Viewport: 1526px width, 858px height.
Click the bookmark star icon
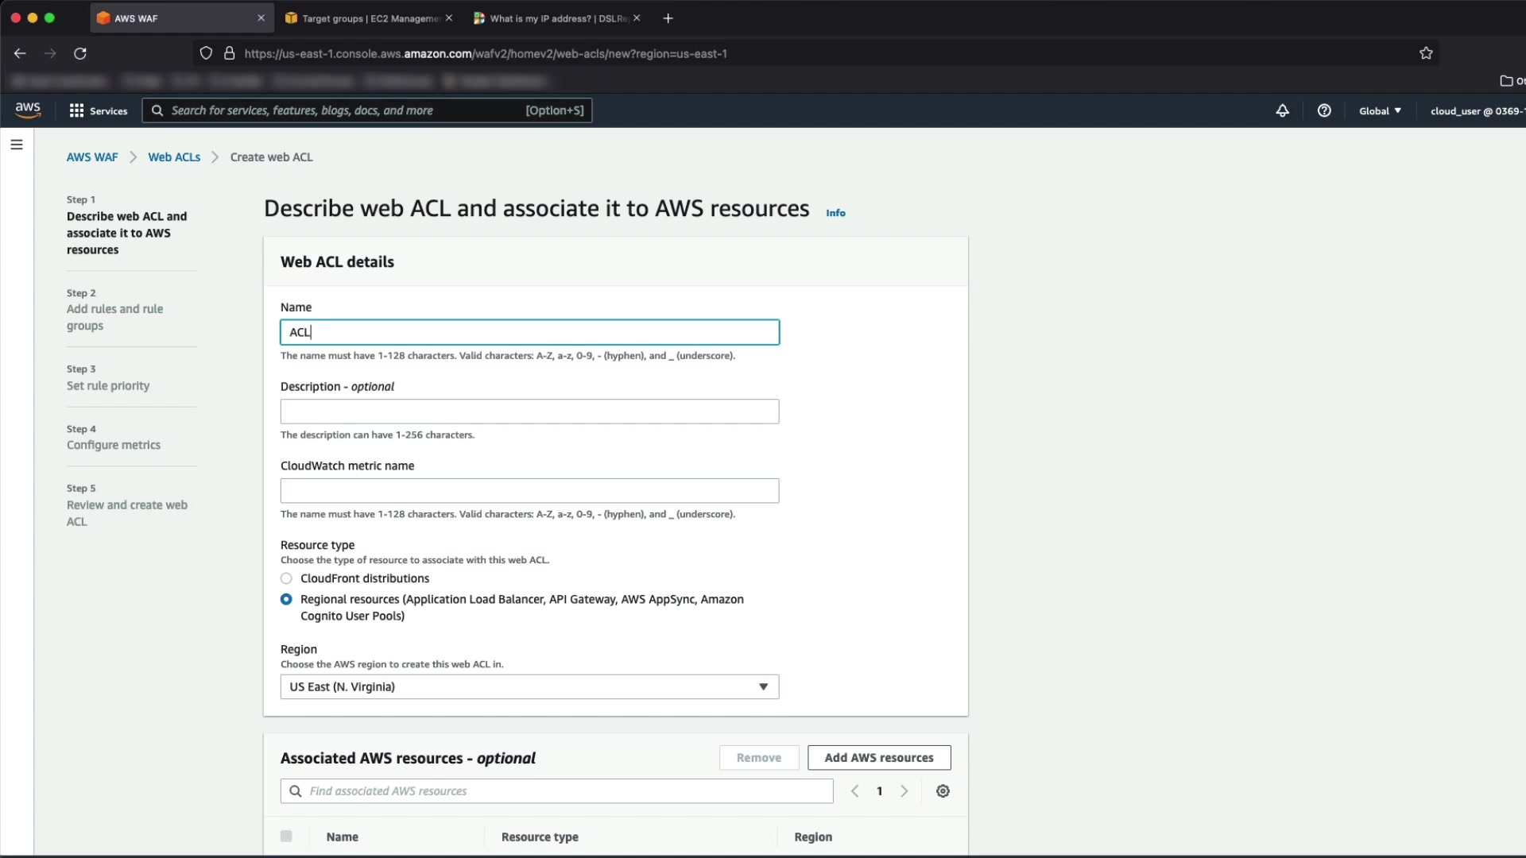(1426, 53)
